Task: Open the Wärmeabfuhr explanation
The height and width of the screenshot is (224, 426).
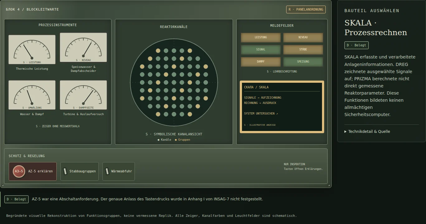Action: [119, 171]
